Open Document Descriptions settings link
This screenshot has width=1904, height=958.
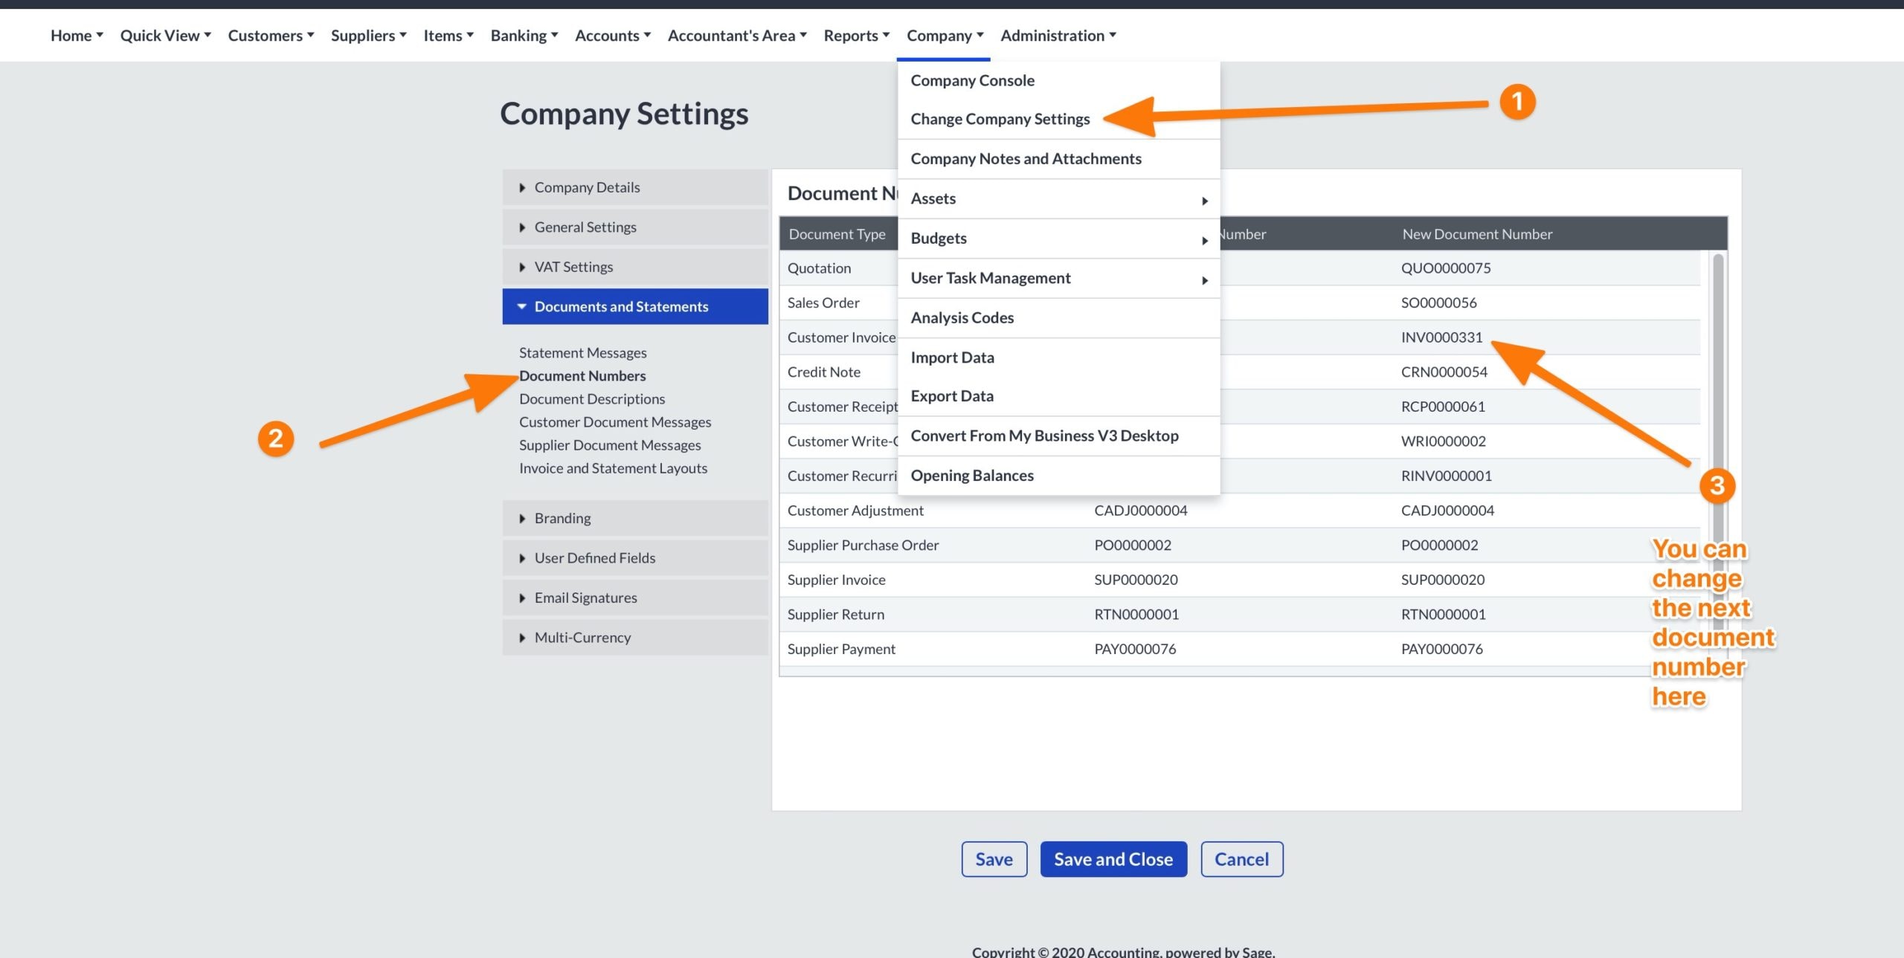[x=591, y=399]
